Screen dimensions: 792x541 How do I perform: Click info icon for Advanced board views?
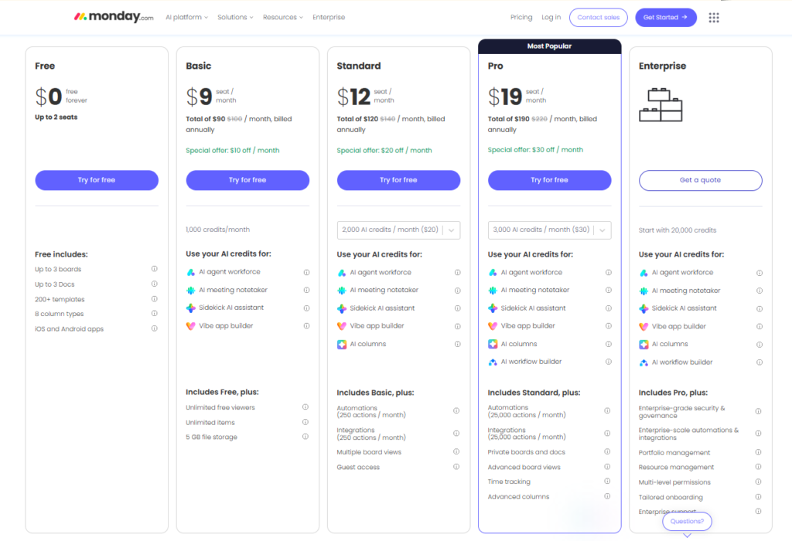[x=607, y=467]
